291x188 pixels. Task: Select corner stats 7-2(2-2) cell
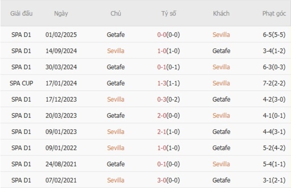coord(274,83)
